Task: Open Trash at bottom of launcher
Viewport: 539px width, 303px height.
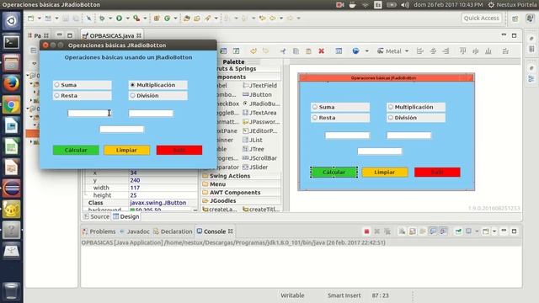Action: (11, 290)
